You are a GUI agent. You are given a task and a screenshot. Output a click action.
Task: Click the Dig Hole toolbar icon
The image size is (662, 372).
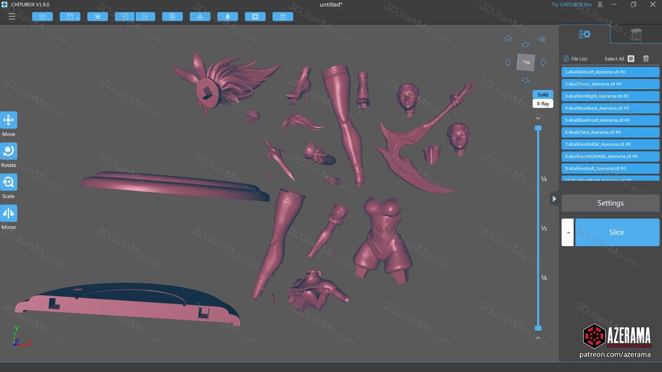[x=255, y=16]
